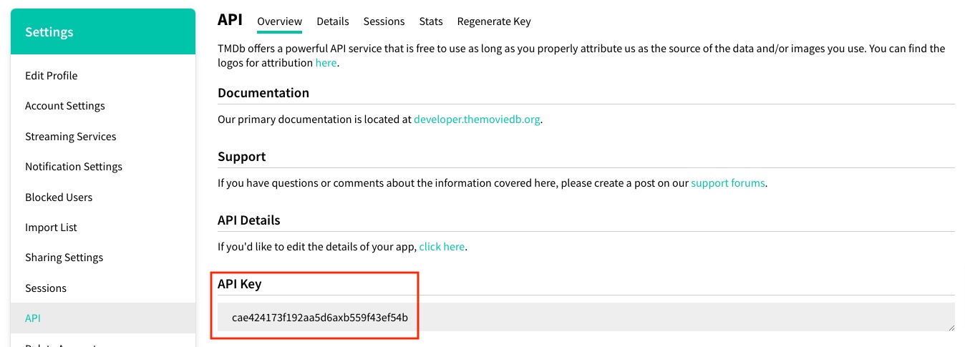The height and width of the screenshot is (347, 965).
Task: Select Notification Settings in the sidebar
Action: (73, 167)
